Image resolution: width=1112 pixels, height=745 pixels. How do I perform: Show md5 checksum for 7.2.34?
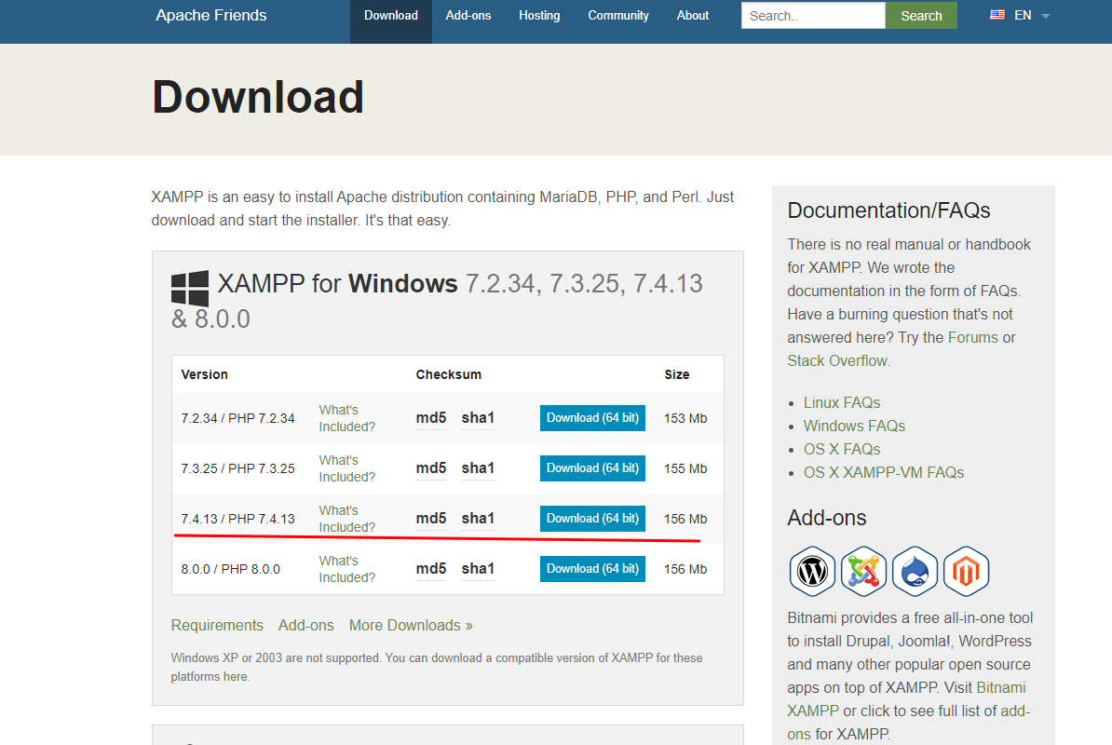coord(431,418)
